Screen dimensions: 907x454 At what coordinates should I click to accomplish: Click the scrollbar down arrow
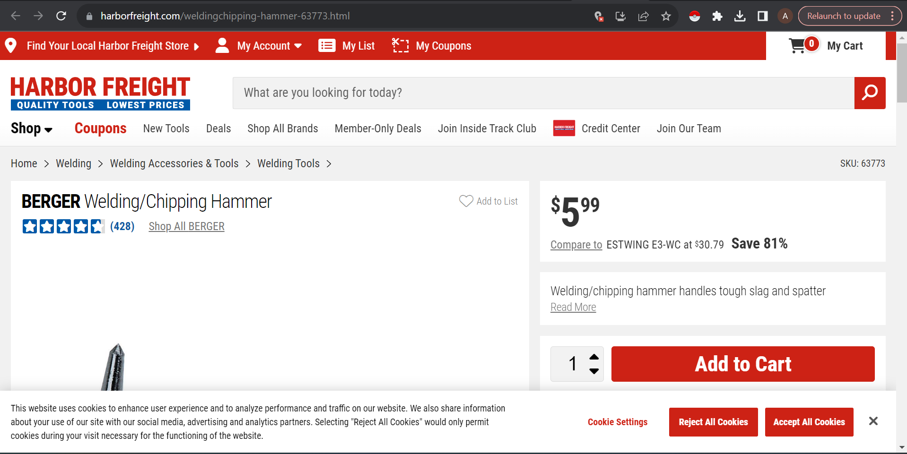tap(902, 447)
